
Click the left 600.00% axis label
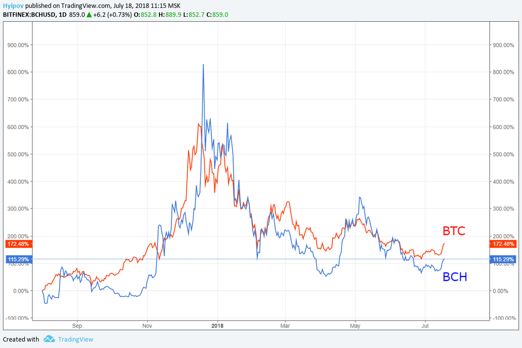point(18,127)
